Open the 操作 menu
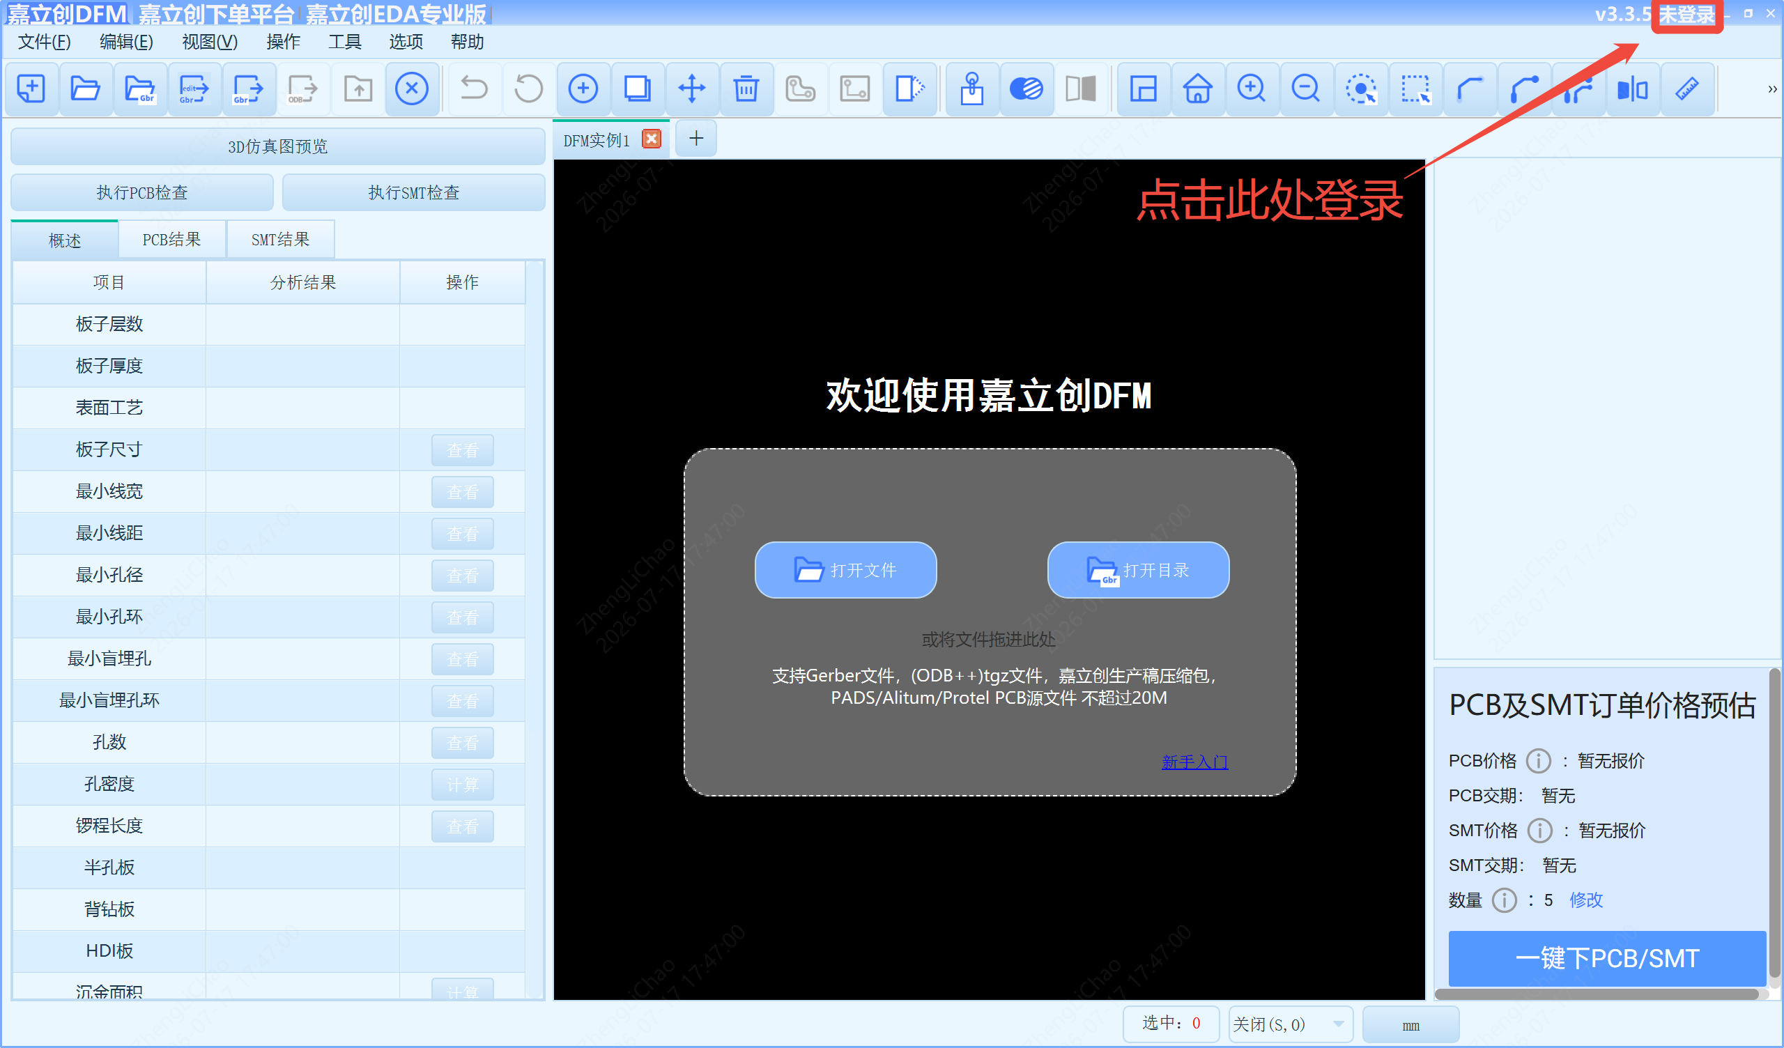This screenshot has width=1784, height=1048. coord(283,42)
